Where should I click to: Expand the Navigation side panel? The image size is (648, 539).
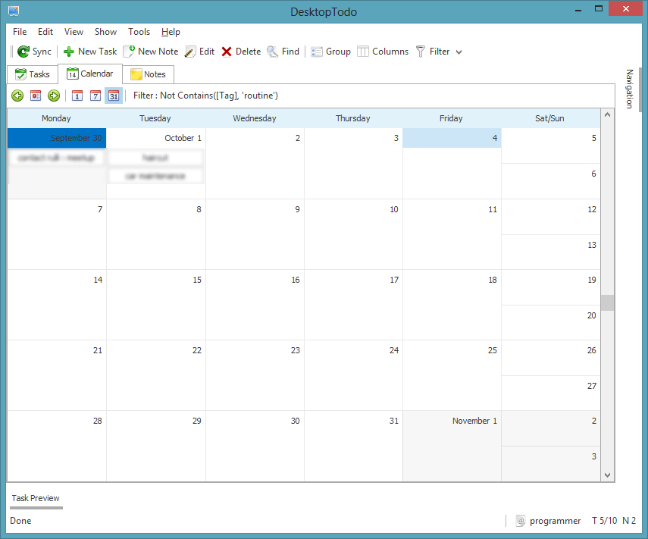coord(629,89)
